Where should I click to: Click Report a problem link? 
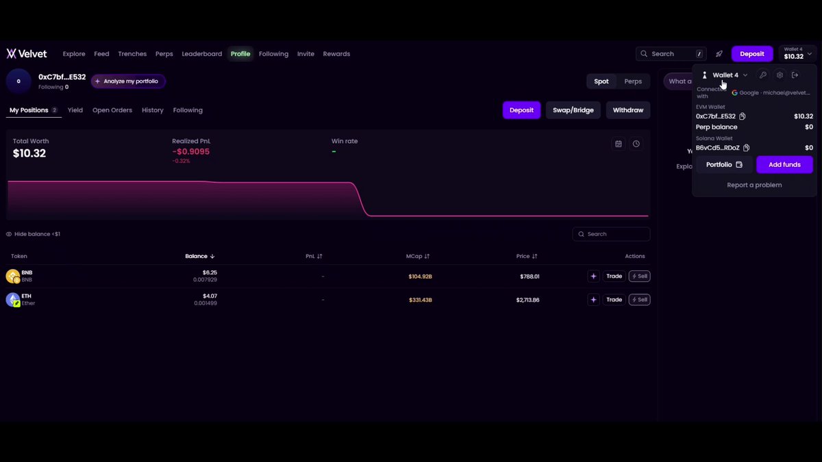754,185
